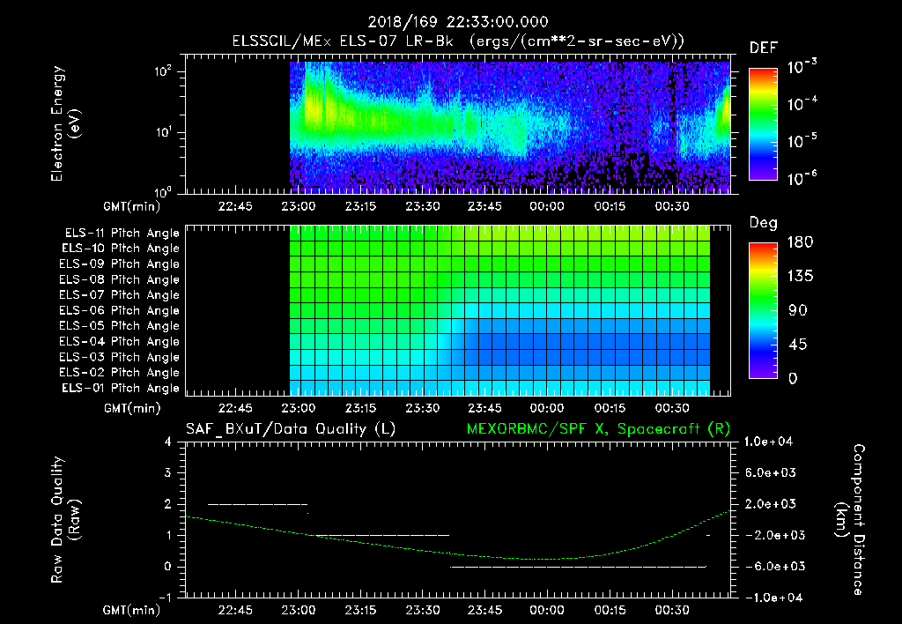Select the ELS-04 Pitch Angle row label
Screen dimensions: 902x624
tap(120, 341)
